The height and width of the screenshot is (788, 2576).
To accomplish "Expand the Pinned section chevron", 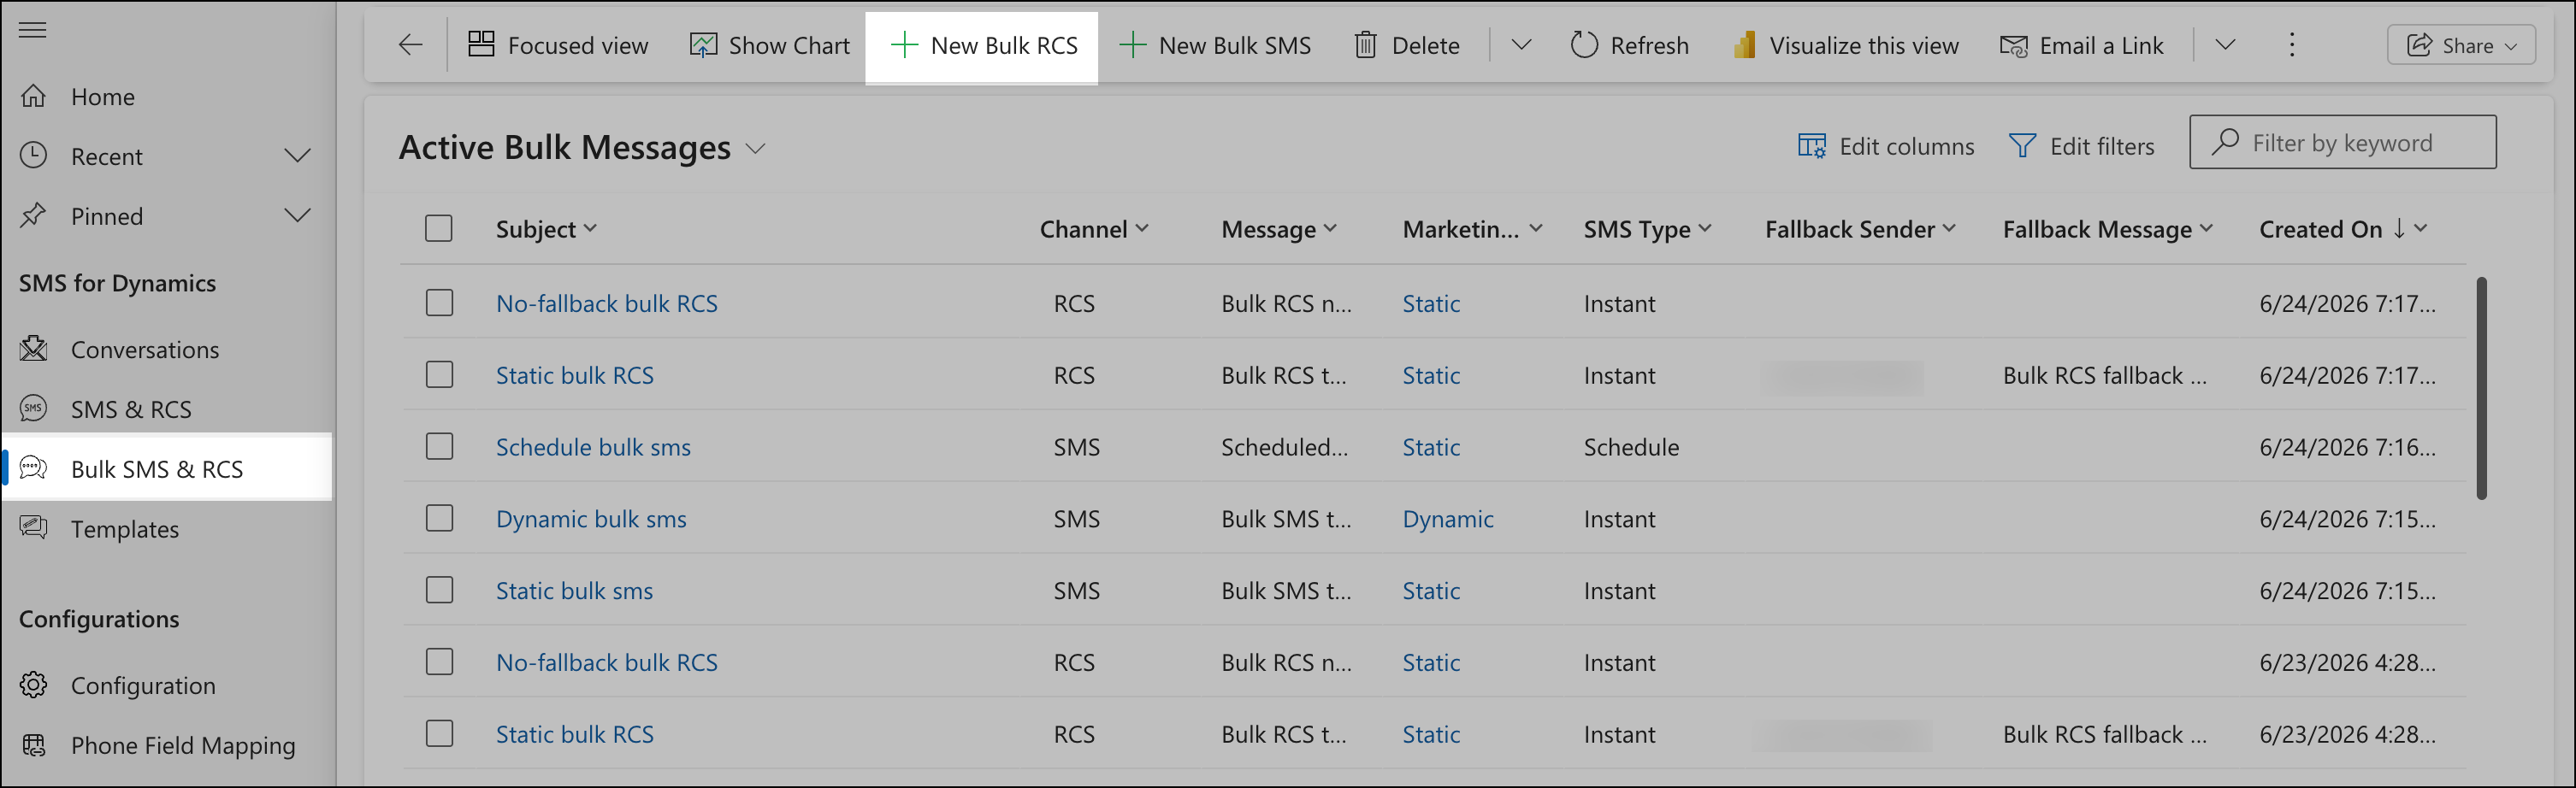I will point(297,215).
